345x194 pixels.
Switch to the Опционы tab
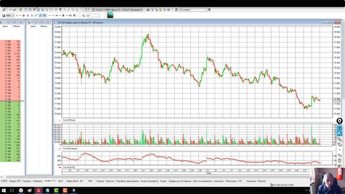point(252,181)
